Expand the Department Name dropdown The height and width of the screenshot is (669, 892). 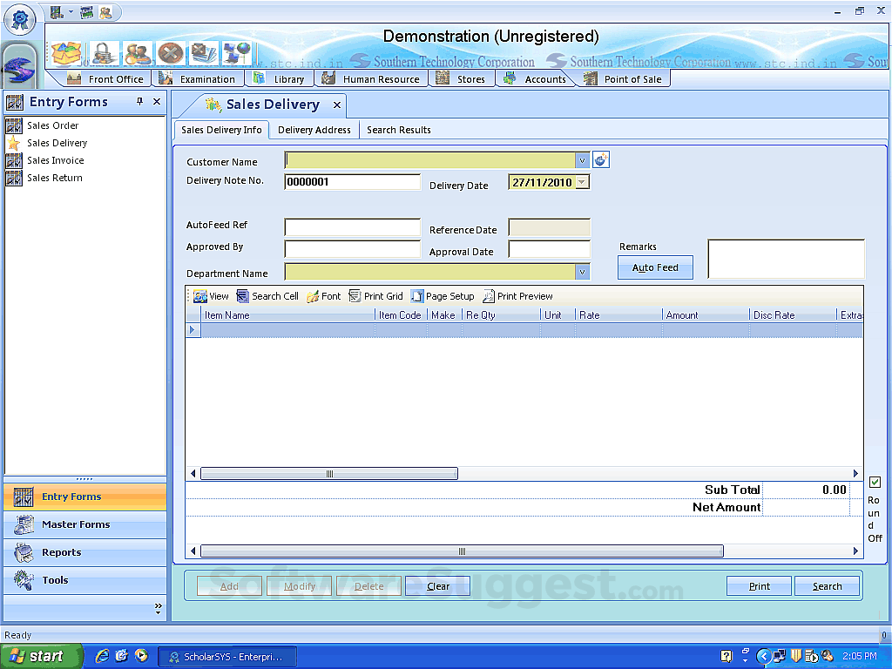[582, 272]
